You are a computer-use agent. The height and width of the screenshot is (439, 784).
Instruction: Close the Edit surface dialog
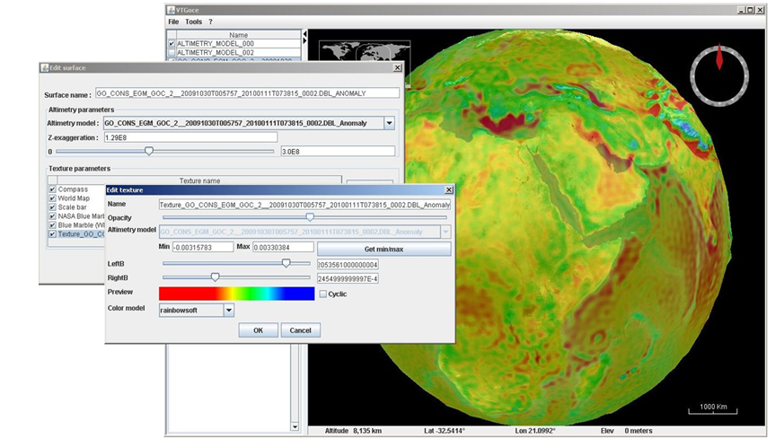397,68
